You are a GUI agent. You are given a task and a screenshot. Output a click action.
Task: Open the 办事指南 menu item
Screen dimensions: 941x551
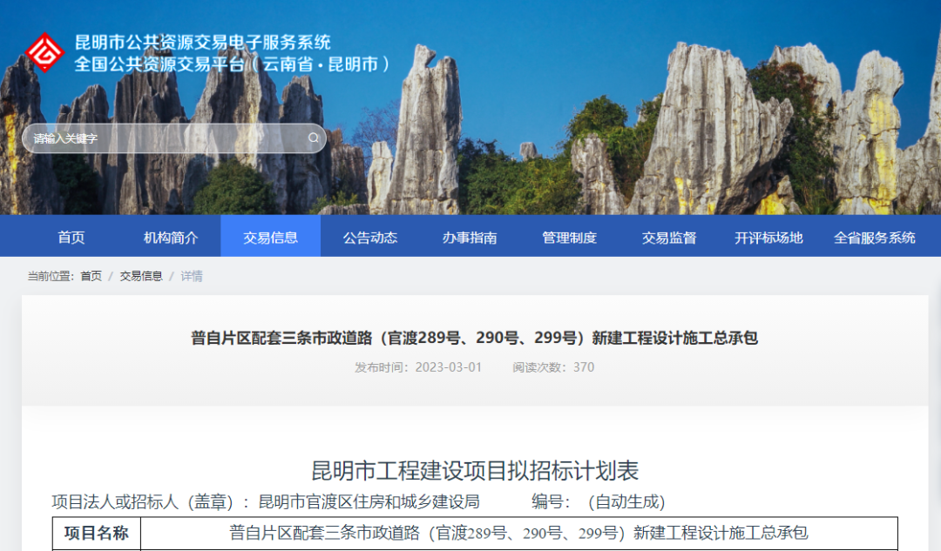point(470,238)
